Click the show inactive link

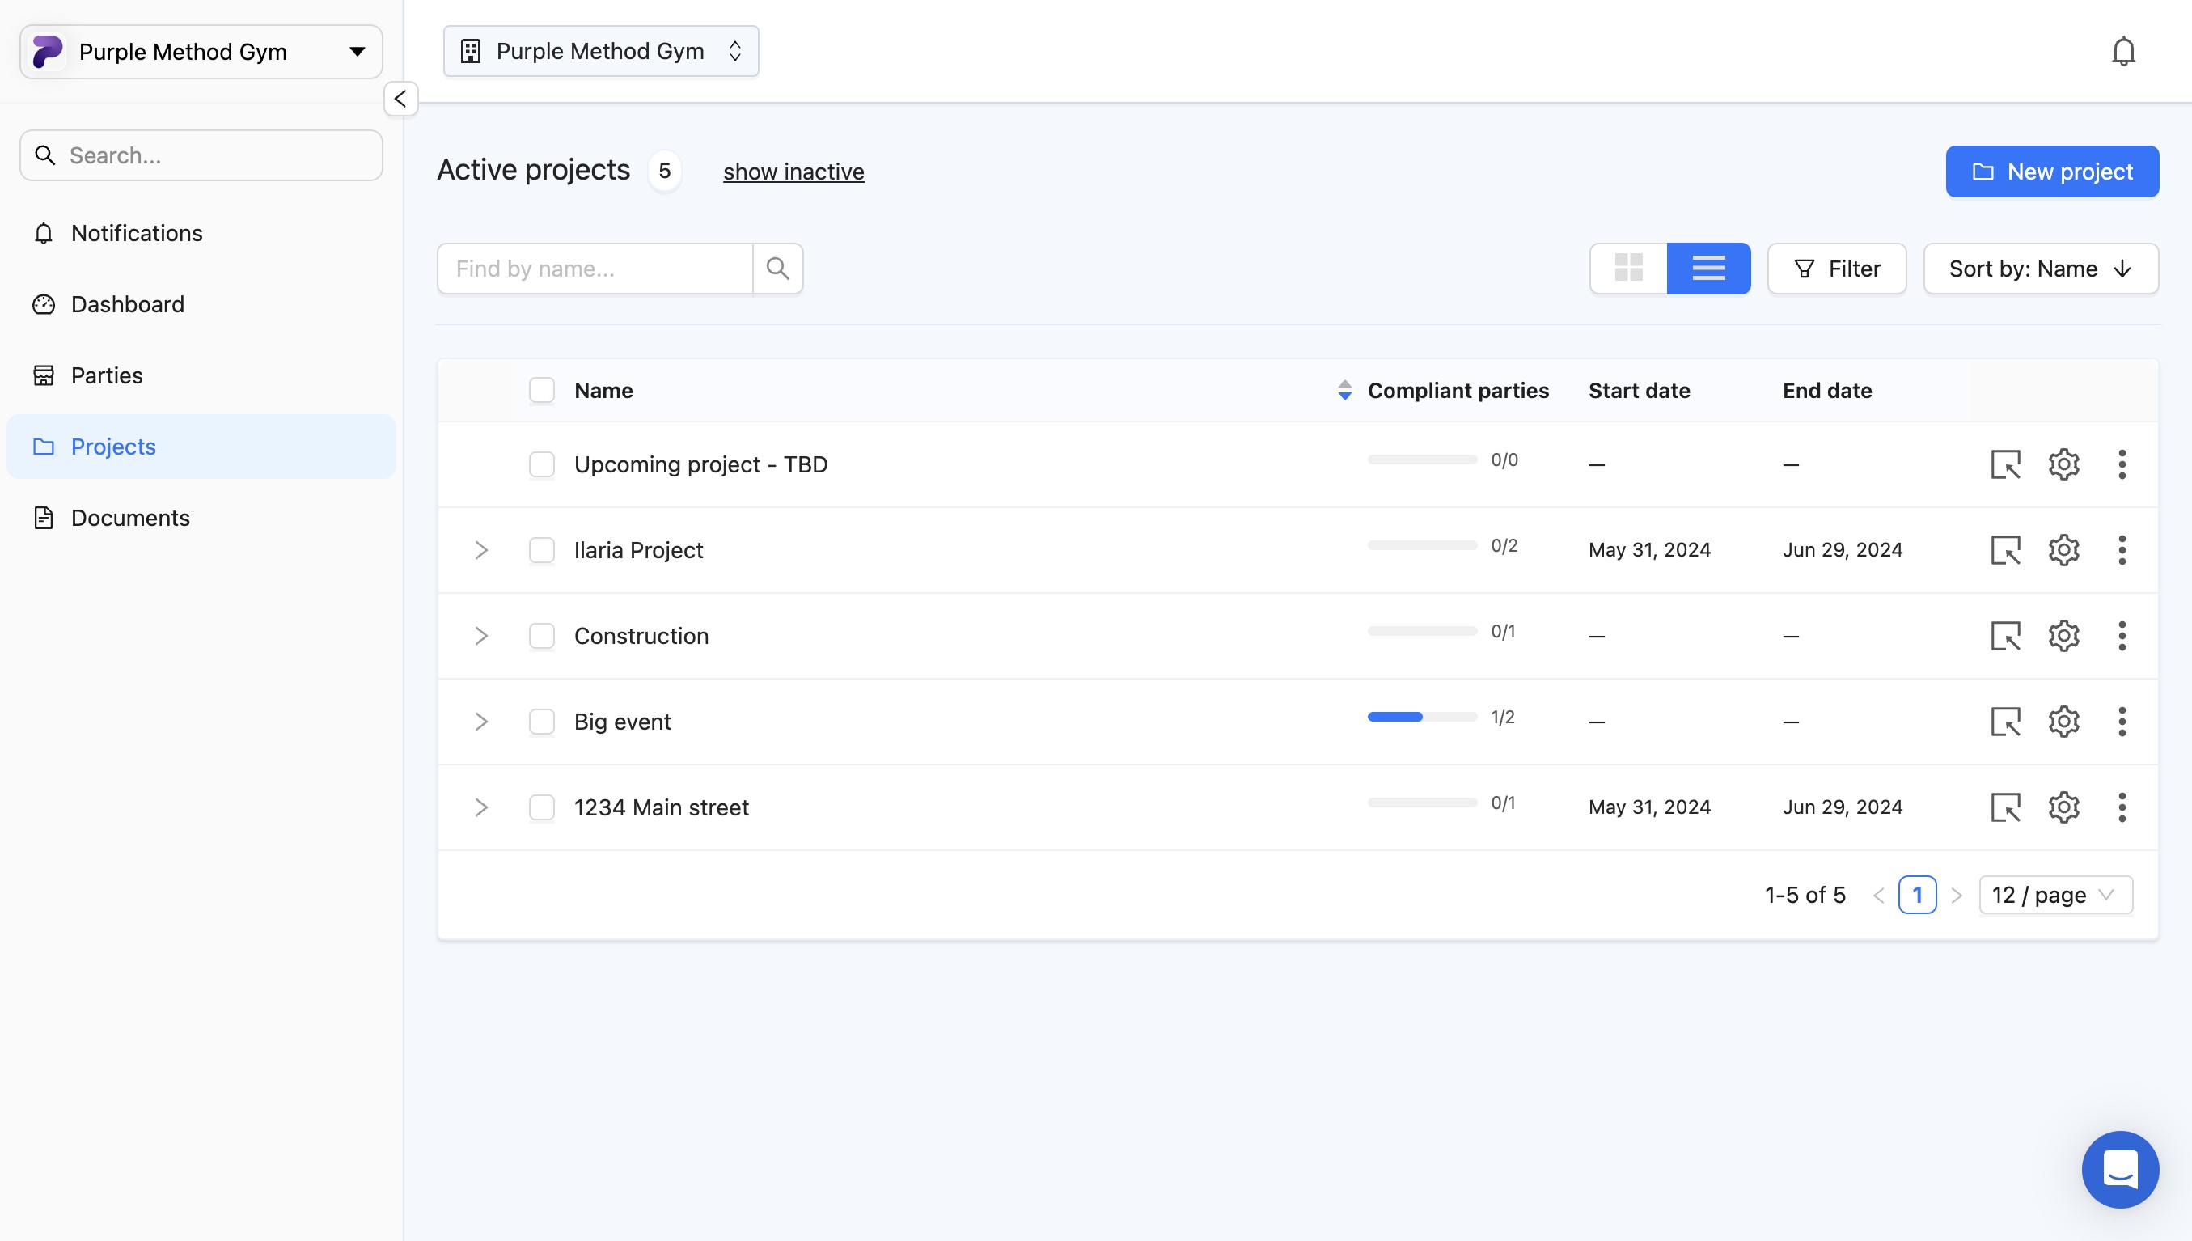793,172
